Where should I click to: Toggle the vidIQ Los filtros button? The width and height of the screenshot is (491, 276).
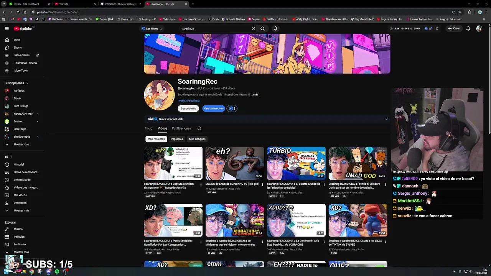click(x=152, y=28)
